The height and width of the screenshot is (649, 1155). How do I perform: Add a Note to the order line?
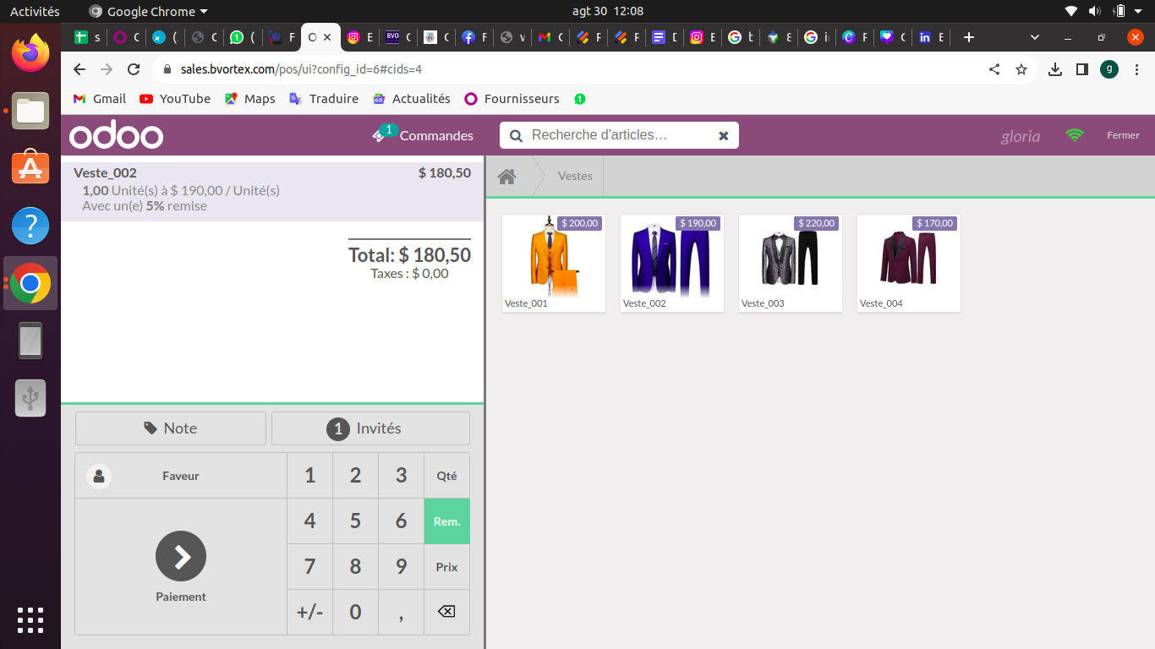coord(171,428)
